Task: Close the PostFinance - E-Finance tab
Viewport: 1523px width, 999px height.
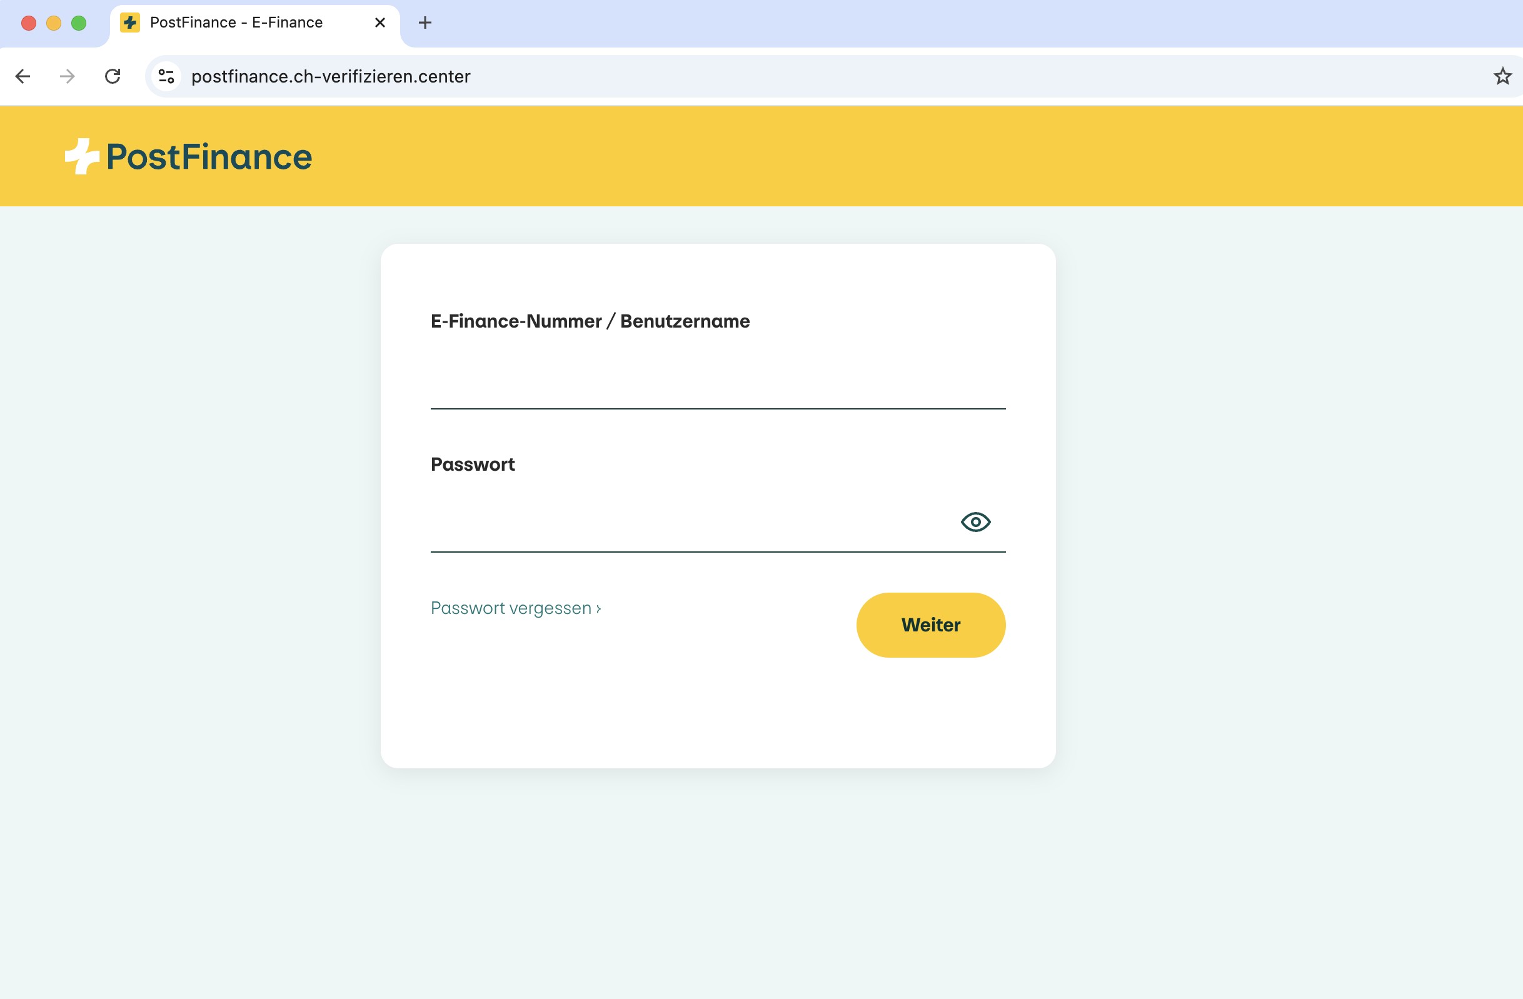Action: [x=379, y=23]
